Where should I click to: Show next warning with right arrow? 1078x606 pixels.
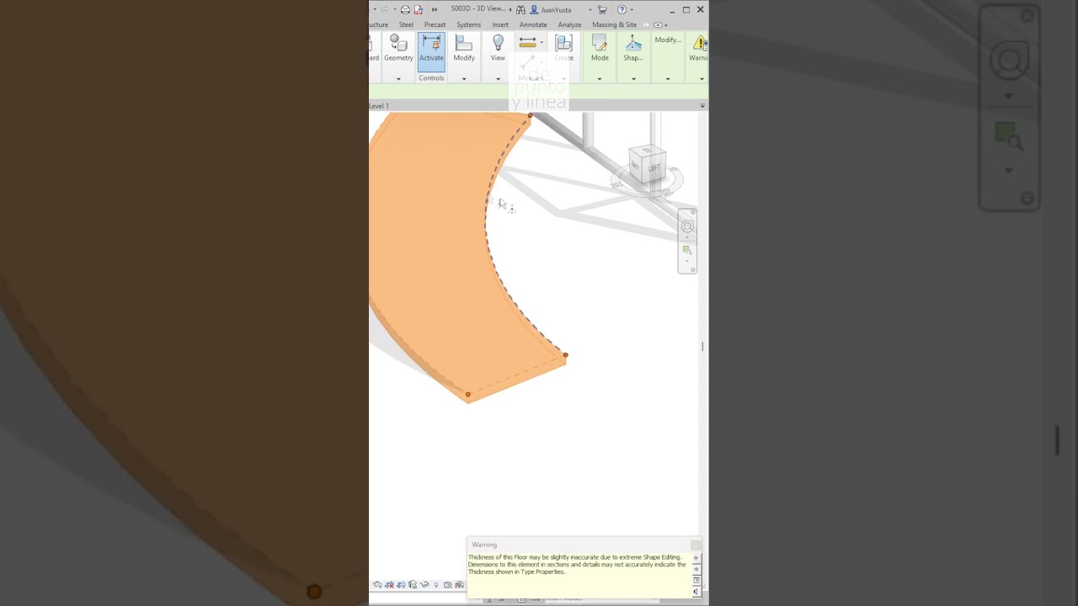pyautogui.click(x=696, y=569)
